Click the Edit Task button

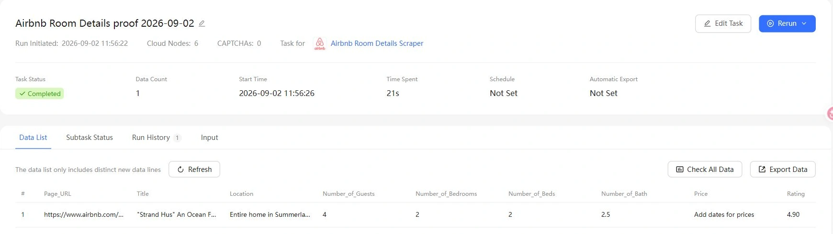coord(723,23)
